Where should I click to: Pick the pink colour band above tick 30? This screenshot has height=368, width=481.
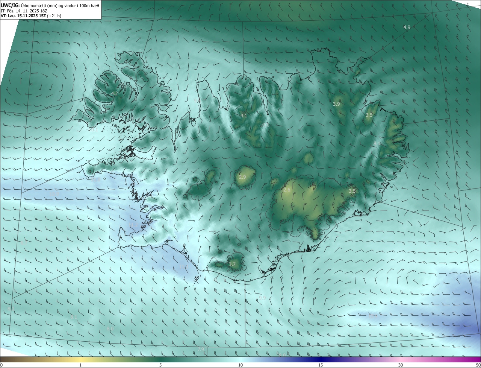[401, 359]
